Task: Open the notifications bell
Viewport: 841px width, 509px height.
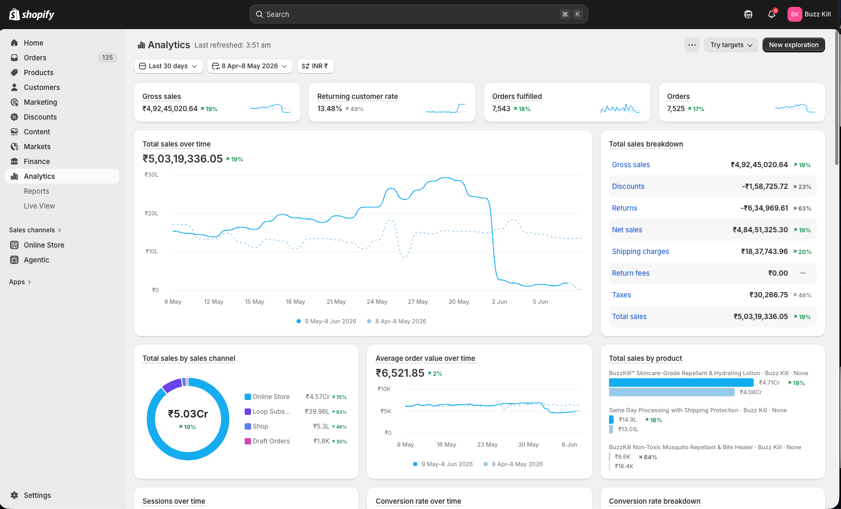Action: (x=772, y=14)
